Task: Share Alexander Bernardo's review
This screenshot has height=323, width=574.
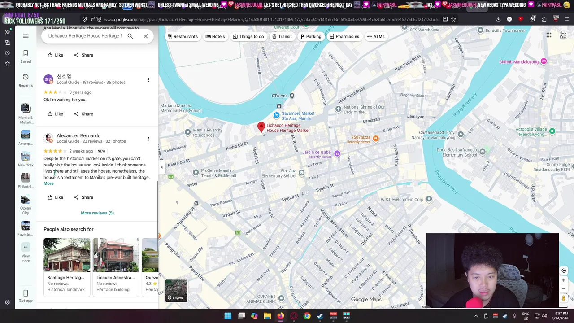Action: point(83,197)
